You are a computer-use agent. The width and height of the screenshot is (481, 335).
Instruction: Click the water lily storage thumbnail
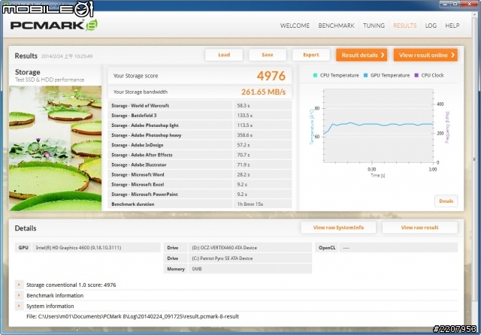55,148
